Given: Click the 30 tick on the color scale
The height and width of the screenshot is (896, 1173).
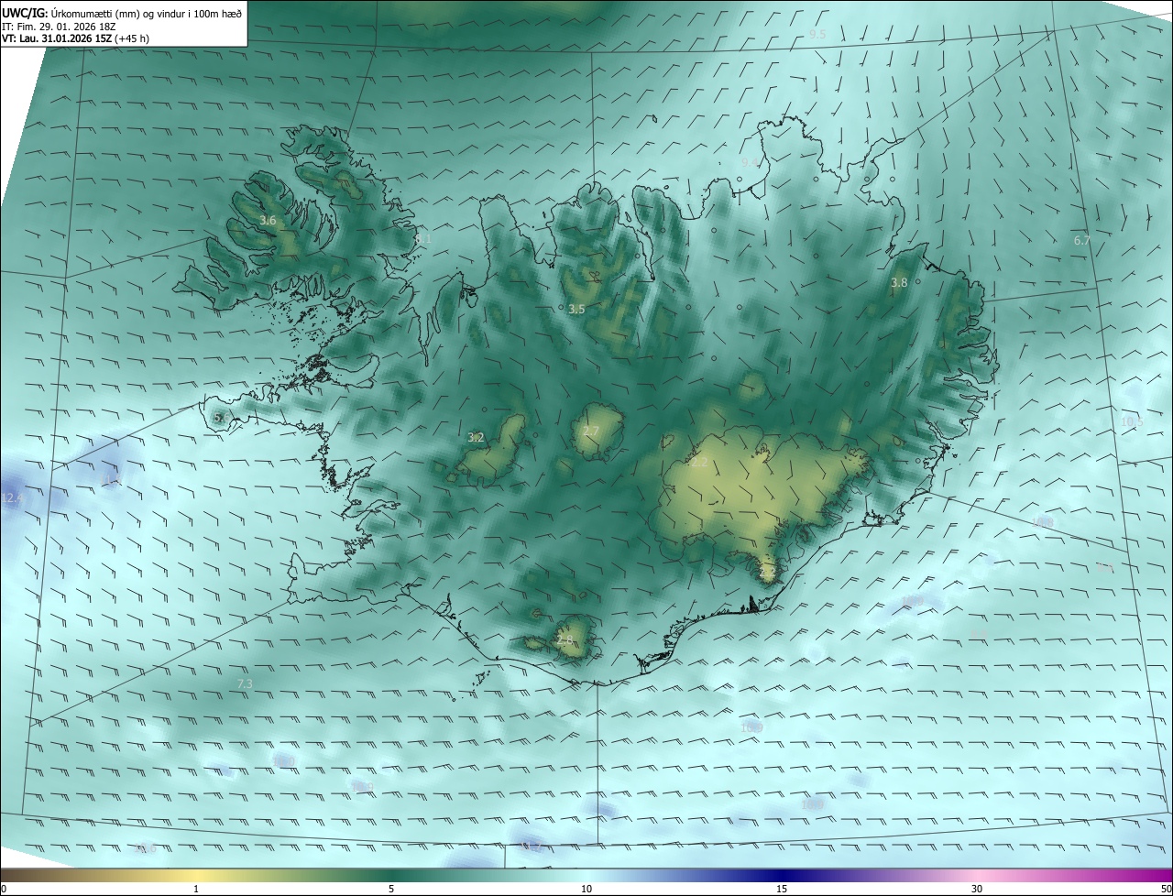Looking at the screenshot, I should pos(977,889).
